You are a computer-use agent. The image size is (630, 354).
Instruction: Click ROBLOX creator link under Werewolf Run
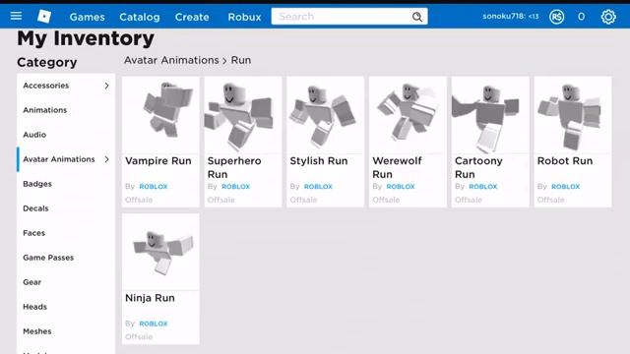[401, 187]
